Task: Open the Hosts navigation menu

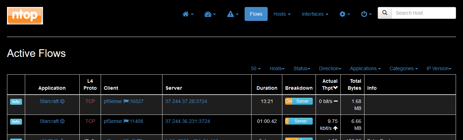Action: pyautogui.click(x=282, y=14)
